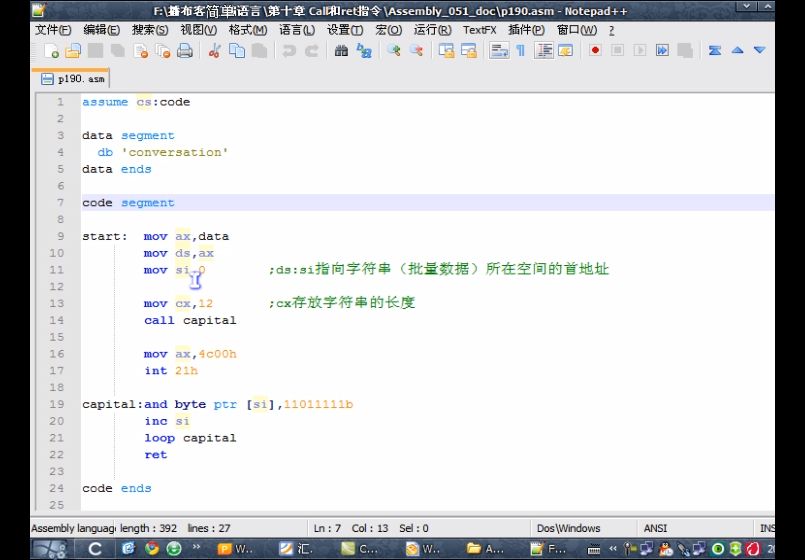
Task: Open the User Defined Language icon
Action: pos(566,51)
